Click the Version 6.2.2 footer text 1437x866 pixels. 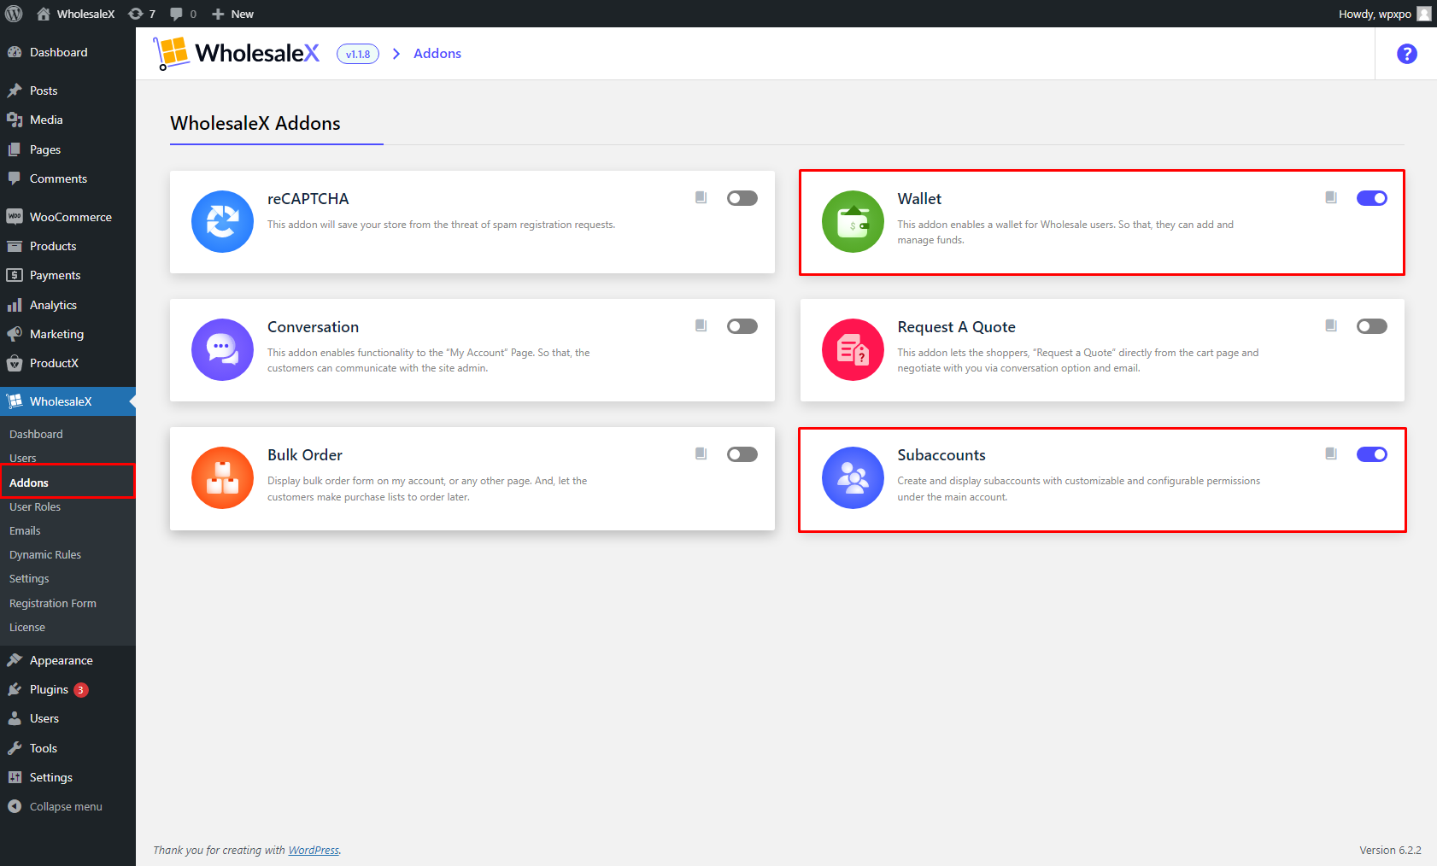1390,850
